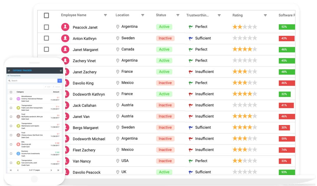Click the Active status badge for Zachery Vinet
317x186 pixels.
(x=164, y=61)
